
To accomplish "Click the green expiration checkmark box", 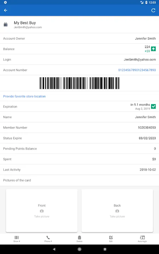I will tap(153, 106).
